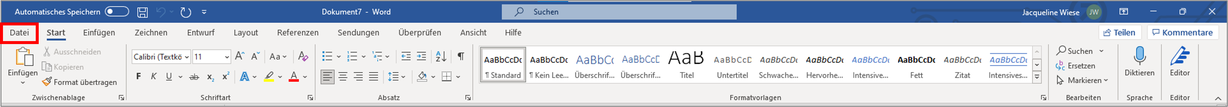Click the Kommentare button
Viewport: 1228px width, 107px height.
1182,33
